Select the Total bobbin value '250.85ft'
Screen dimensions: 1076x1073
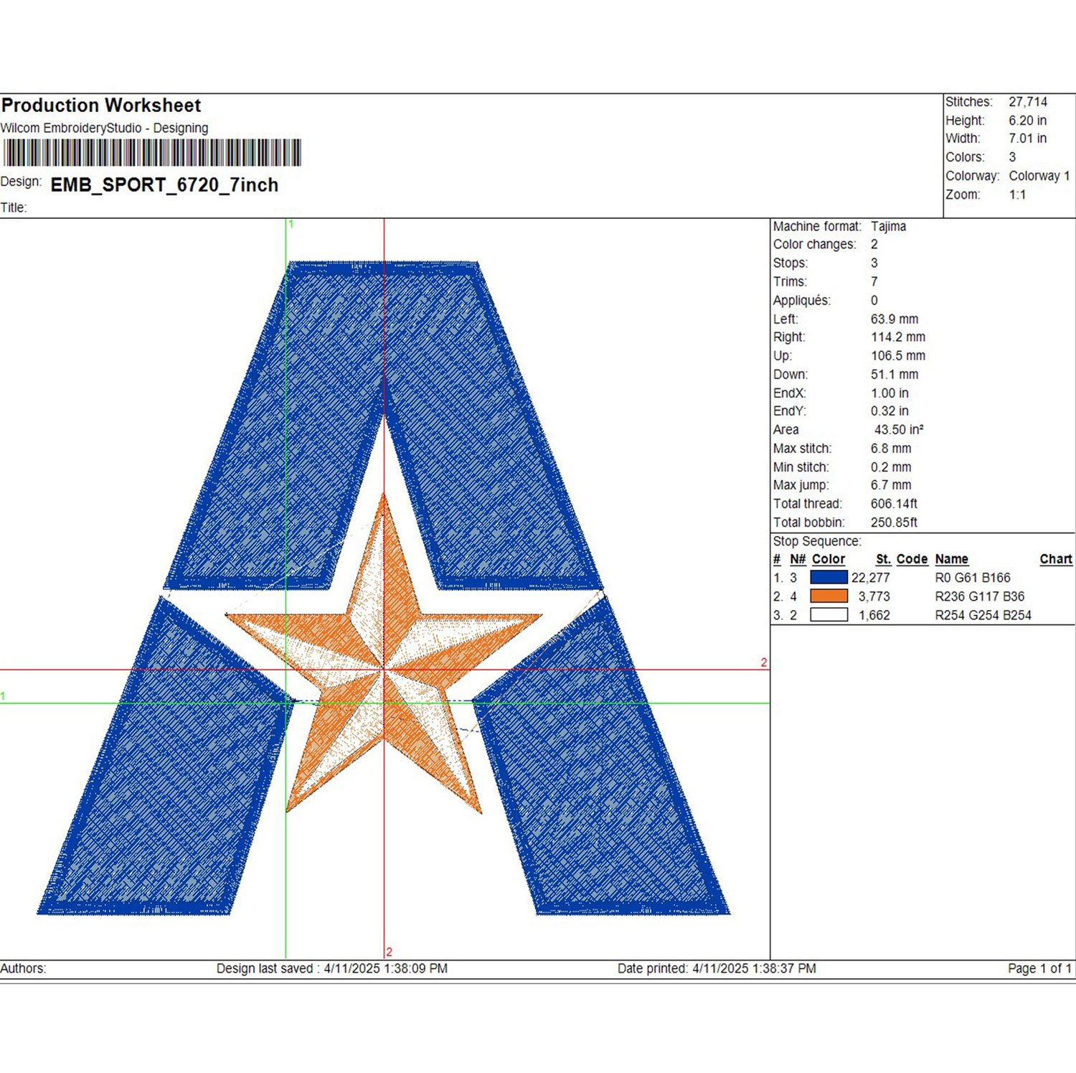(x=894, y=523)
